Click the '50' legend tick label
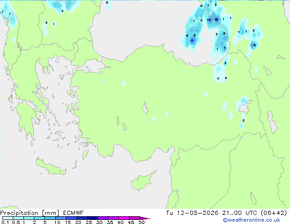Screen dimensions: 290x224 [x=141, y=222]
